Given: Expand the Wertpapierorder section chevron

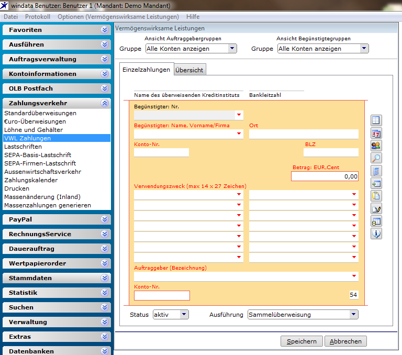Looking at the screenshot, I should (x=105, y=263).
